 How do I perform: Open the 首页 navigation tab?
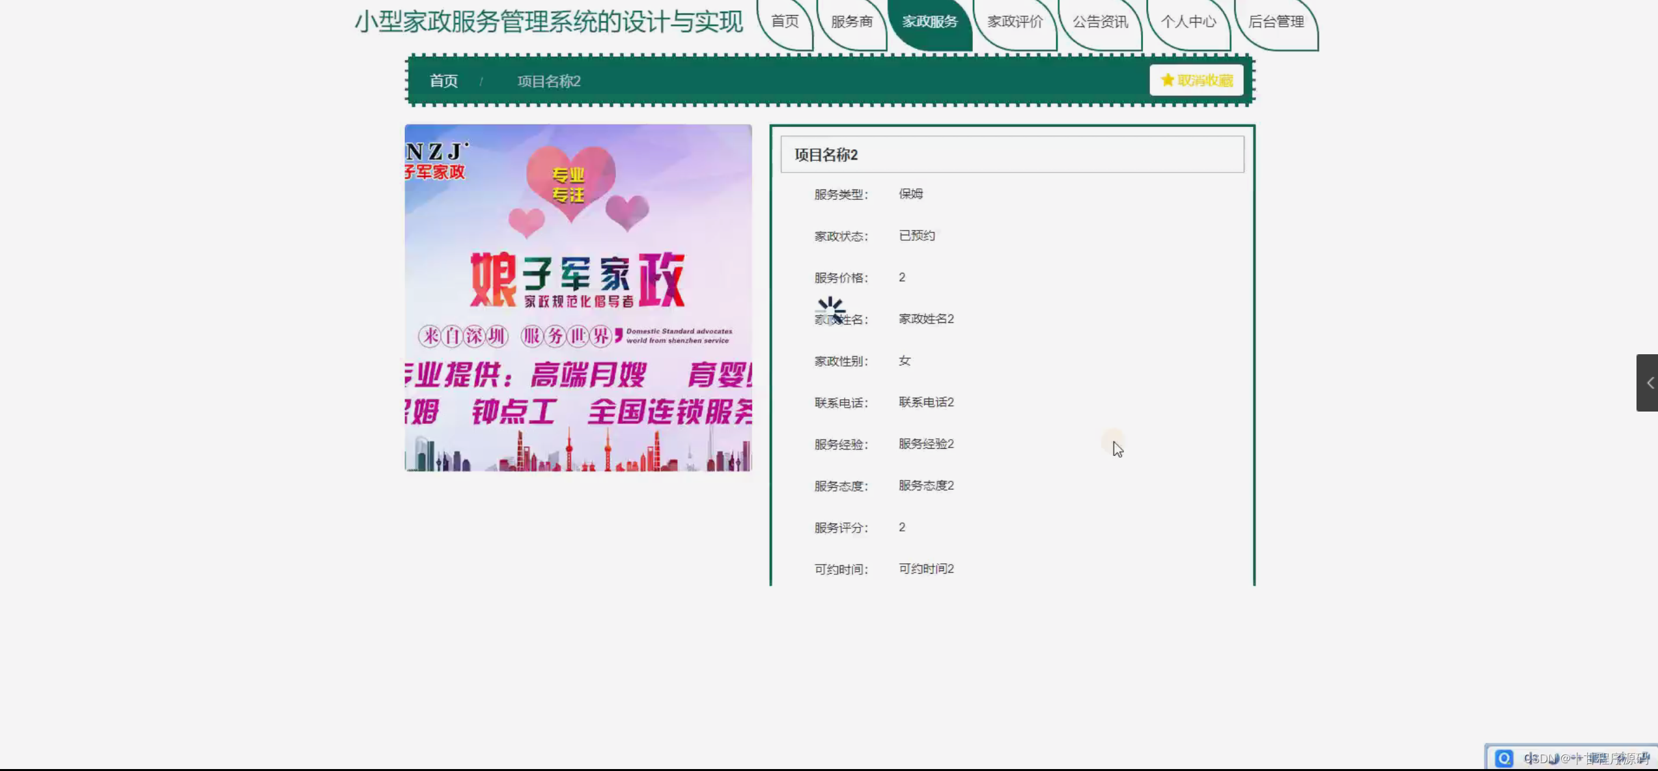(x=785, y=21)
